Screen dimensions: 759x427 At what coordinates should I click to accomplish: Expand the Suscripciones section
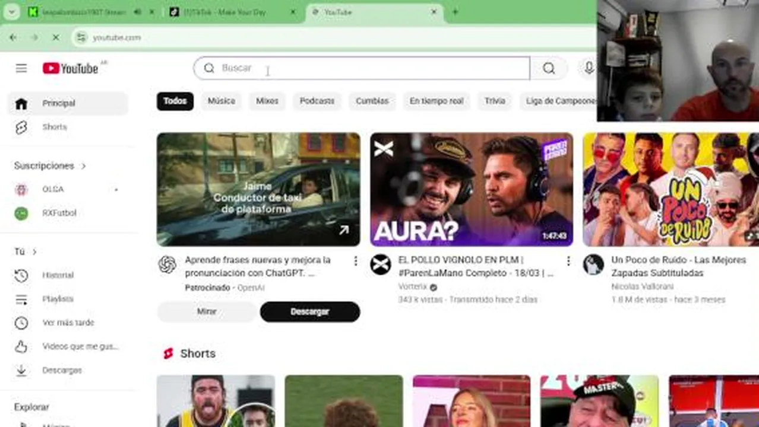(50, 166)
